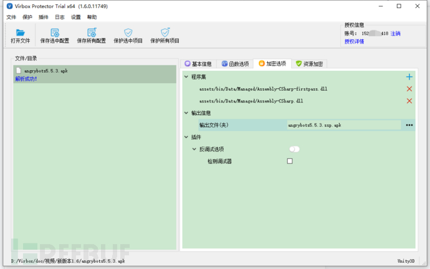Add an assembly with the blue plus icon
The height and width of the screenshot is (269, 430).
[x=409, y=77]
